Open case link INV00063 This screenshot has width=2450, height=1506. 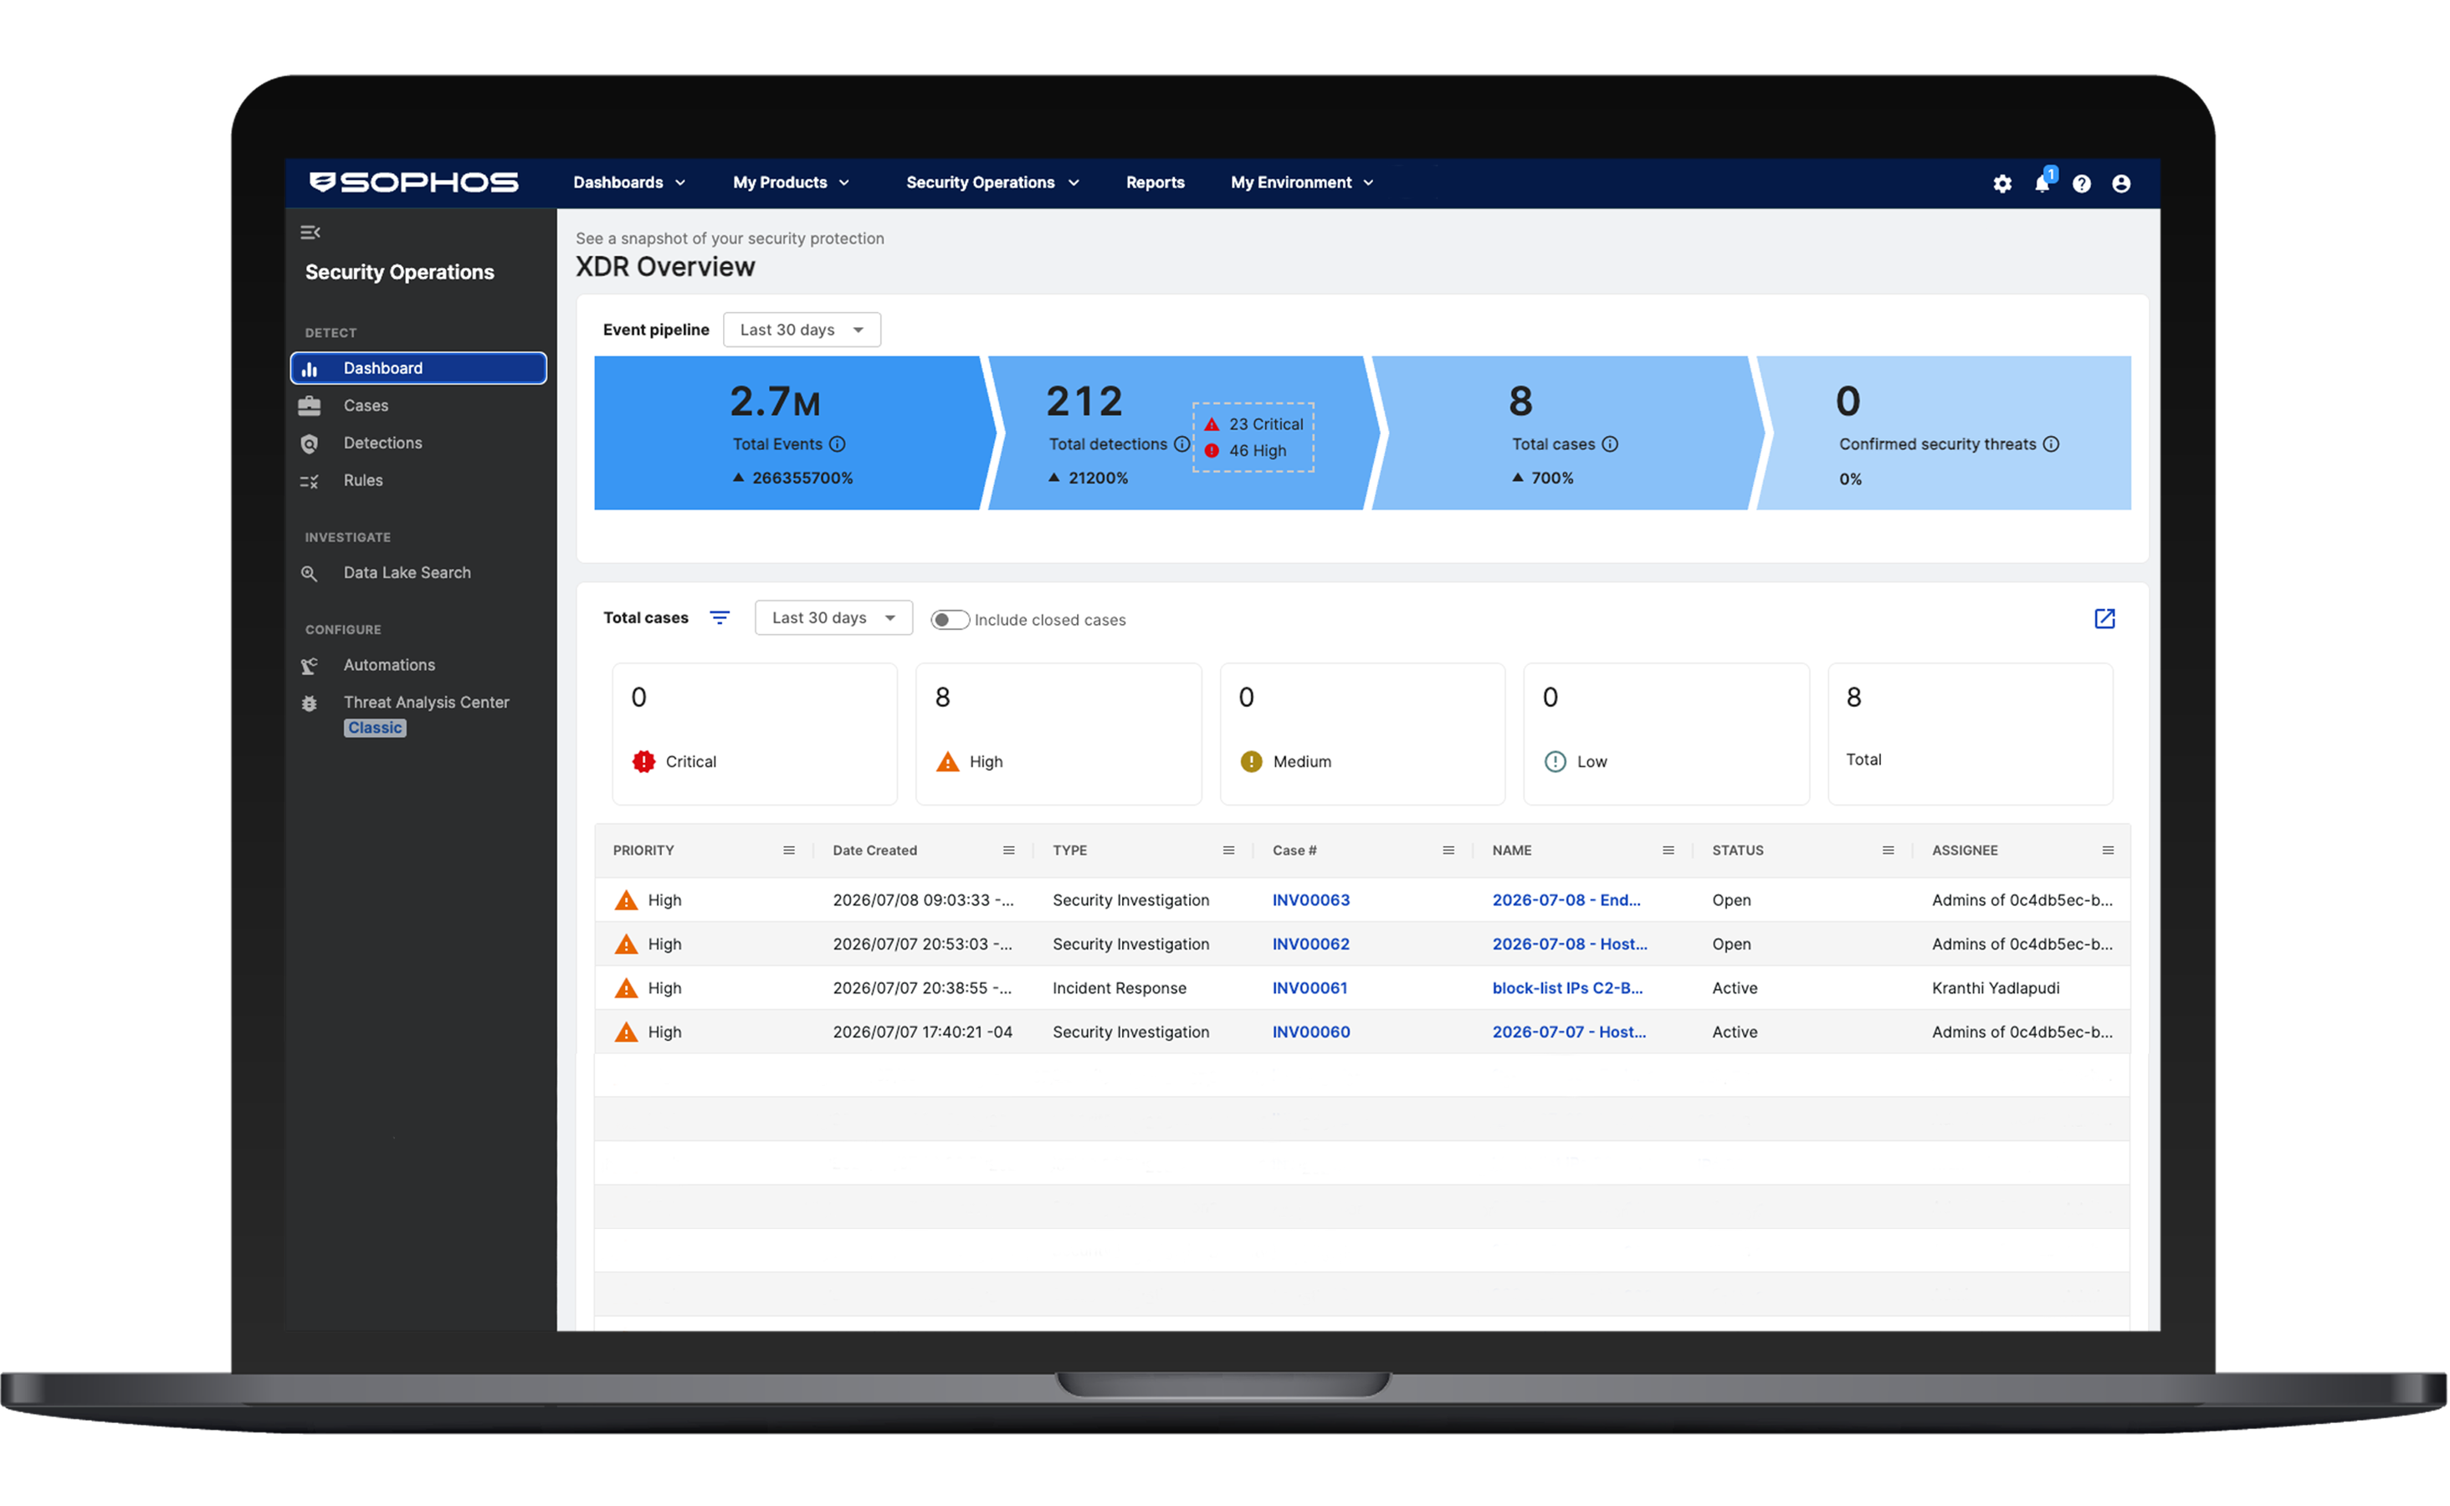pos(1310,900)
